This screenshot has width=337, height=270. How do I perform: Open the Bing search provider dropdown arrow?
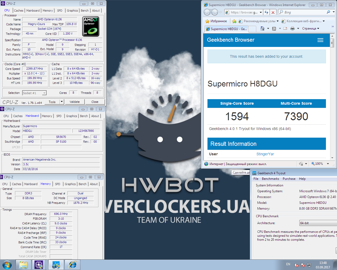(334, 12)
